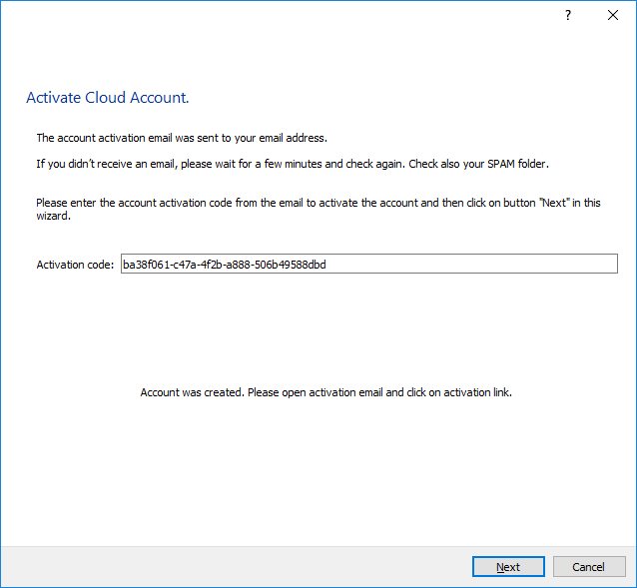Click the "Check also your SPAM folder" sentence
This screenshot has width=637, height=588.
pos(484,164)
